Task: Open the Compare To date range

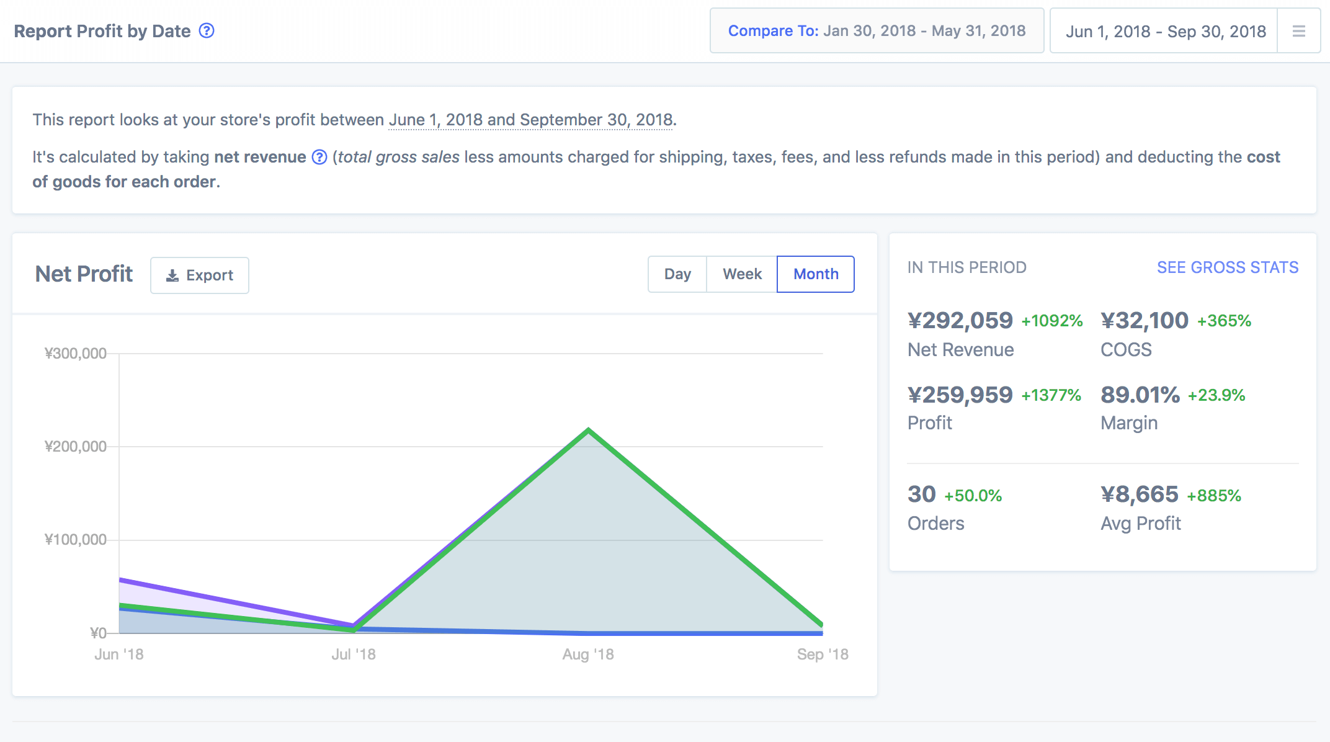Action: point(877,31)
